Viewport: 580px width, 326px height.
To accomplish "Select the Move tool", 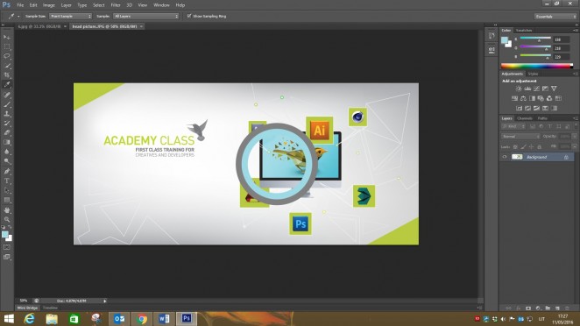I will click(x=7, y=38).
